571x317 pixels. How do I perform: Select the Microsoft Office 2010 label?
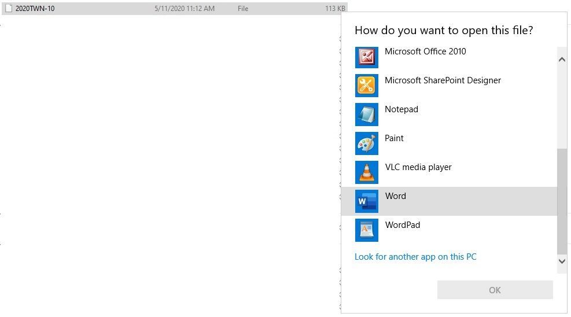(x=425, y=51)
